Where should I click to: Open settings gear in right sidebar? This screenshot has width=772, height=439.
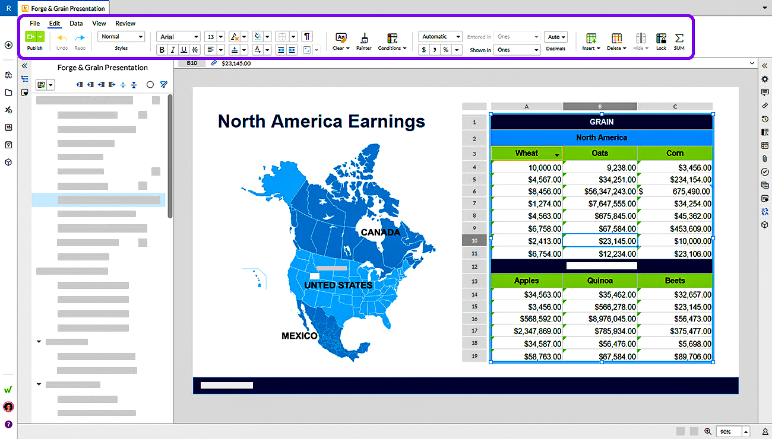[x=765, y=79]
